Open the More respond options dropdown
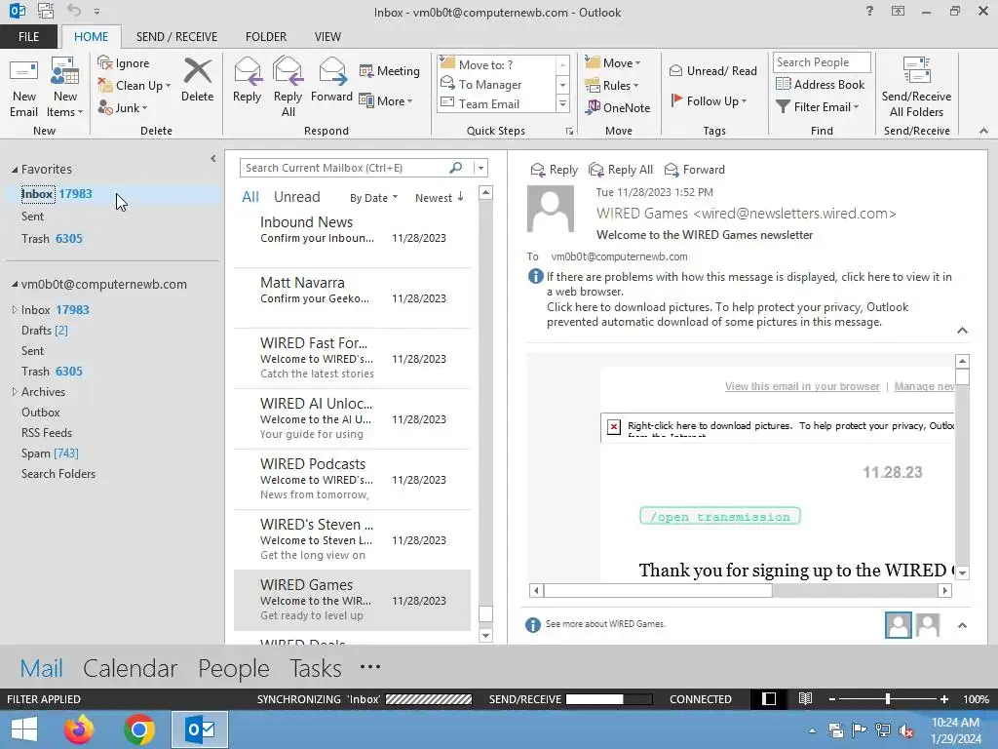 386,100
